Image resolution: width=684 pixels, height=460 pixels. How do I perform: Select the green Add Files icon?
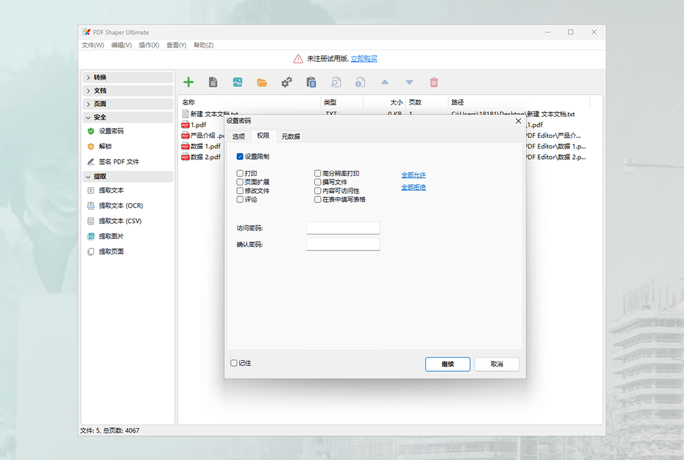pos(189,81)
